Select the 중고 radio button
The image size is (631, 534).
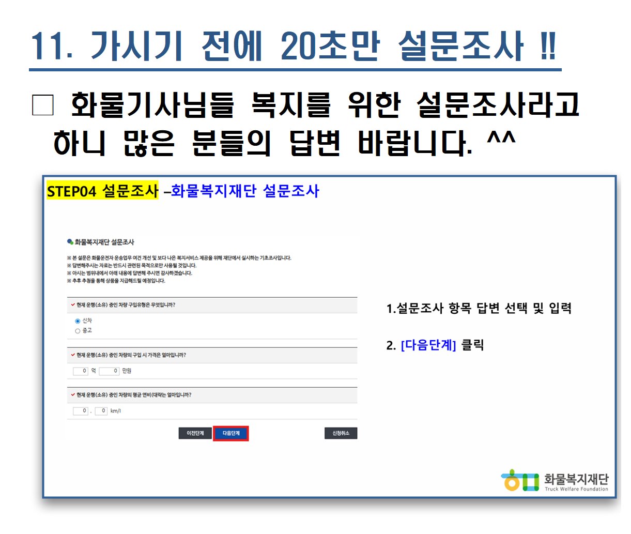point(78,331)
